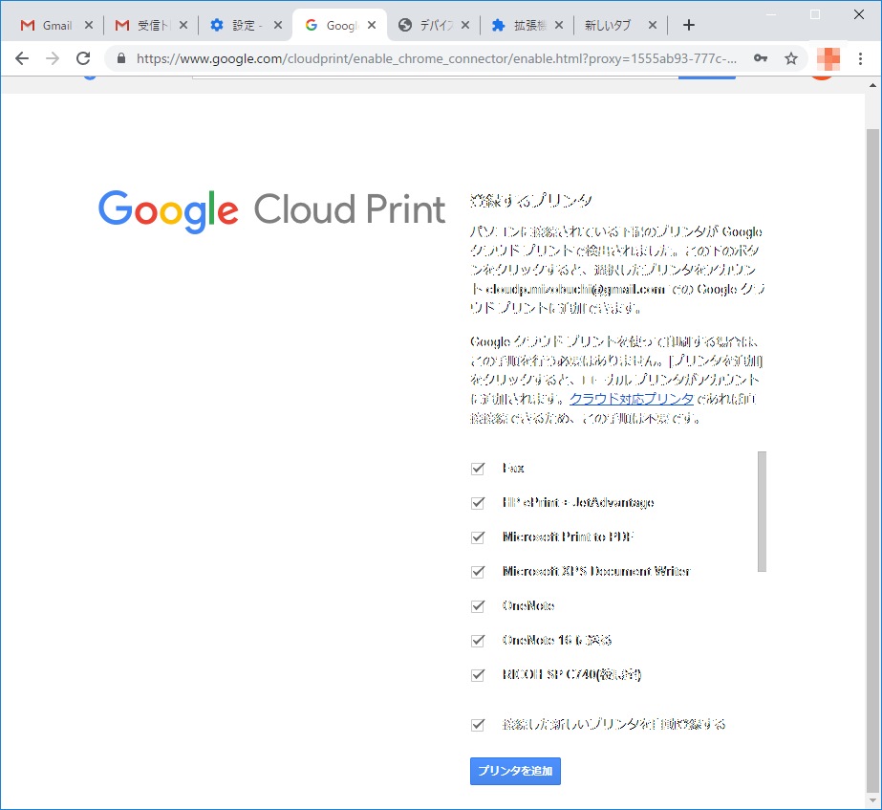
Task: Bookmark this page with star icon
Action: tap(791, 58)
